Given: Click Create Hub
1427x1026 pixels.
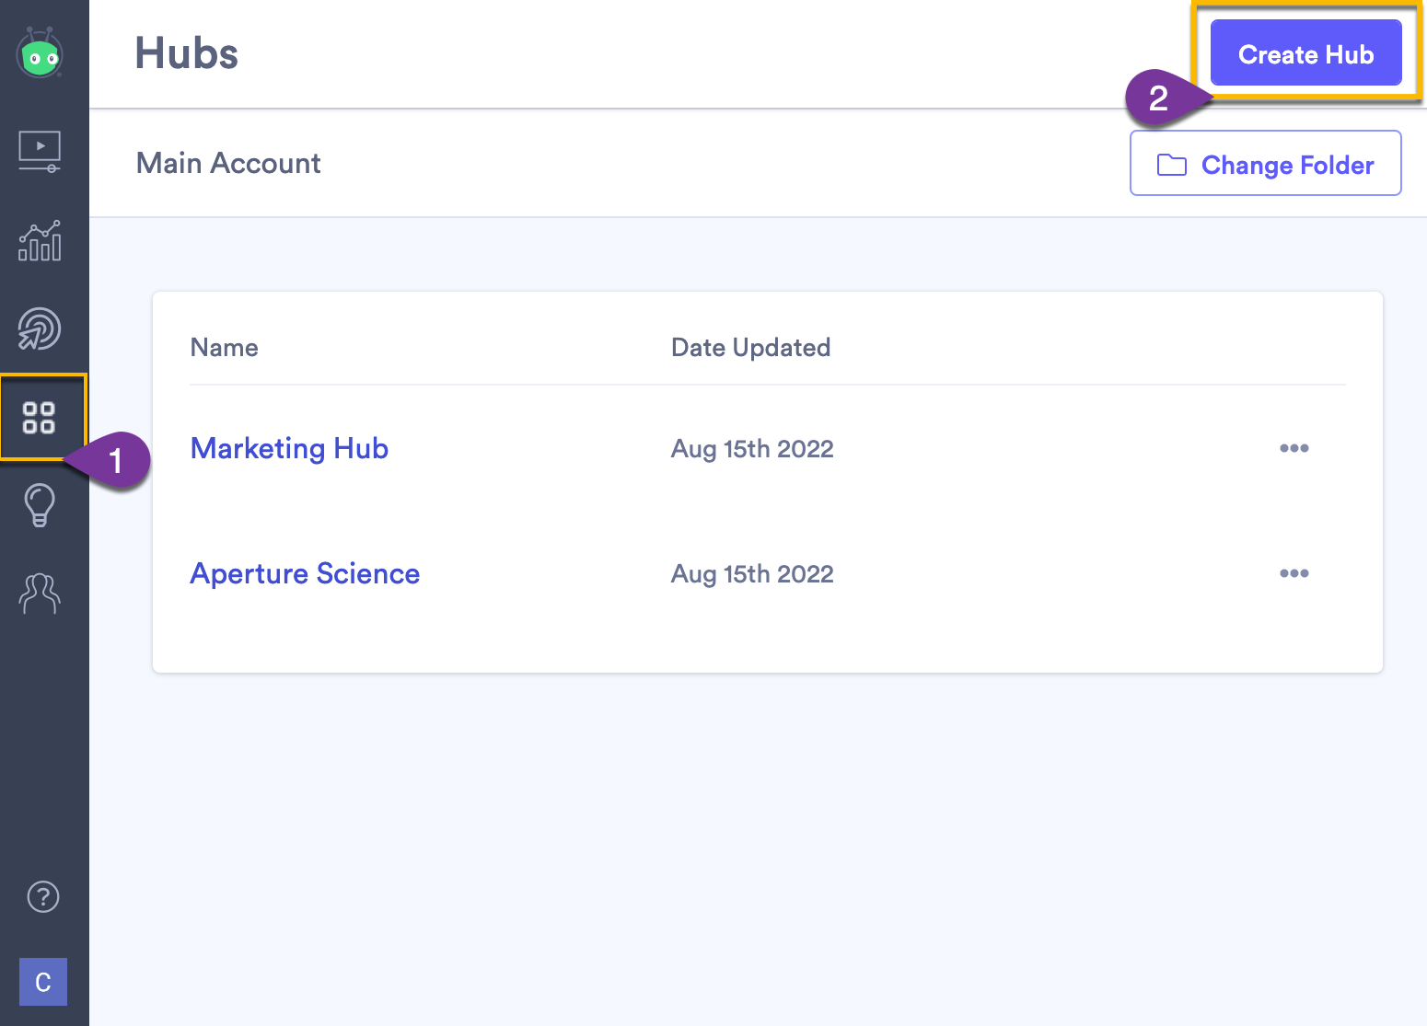Looking at the screenshot, I should (x=1305, y=53).
